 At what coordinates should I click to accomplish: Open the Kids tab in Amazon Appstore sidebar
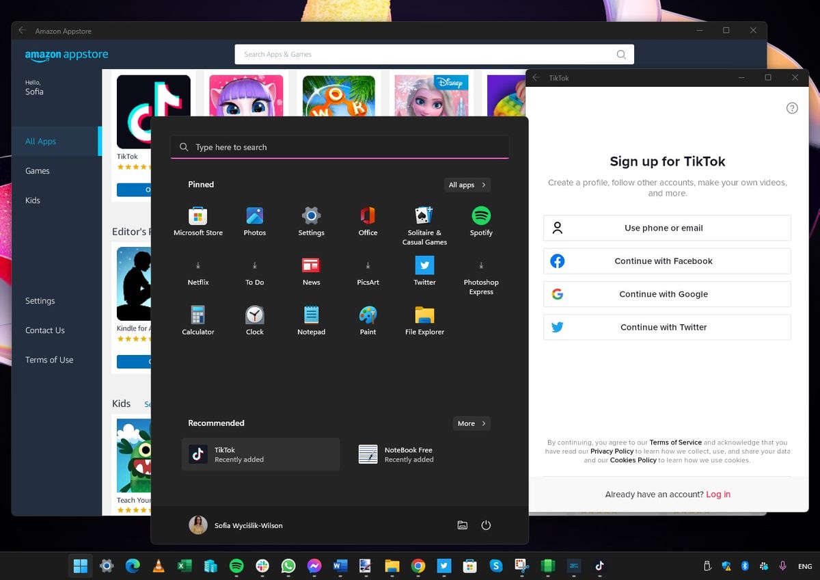tap(31, 200)
